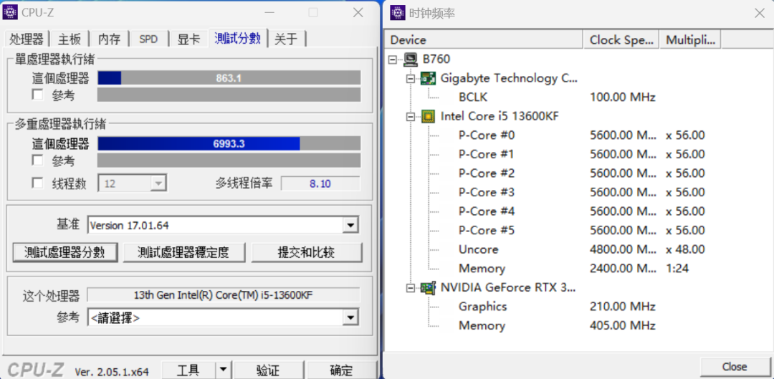Click the Ver. 2.05.1.x64 version text
The width and height of the screenshot is (774, 379).
tap(112, 371)
